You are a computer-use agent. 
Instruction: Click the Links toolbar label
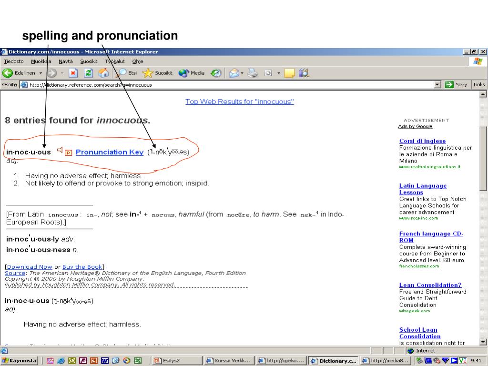[x=479, y=85]
